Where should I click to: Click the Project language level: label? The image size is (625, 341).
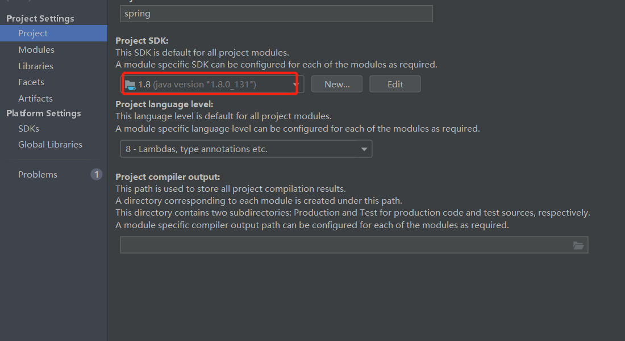[x=164, y=104]
